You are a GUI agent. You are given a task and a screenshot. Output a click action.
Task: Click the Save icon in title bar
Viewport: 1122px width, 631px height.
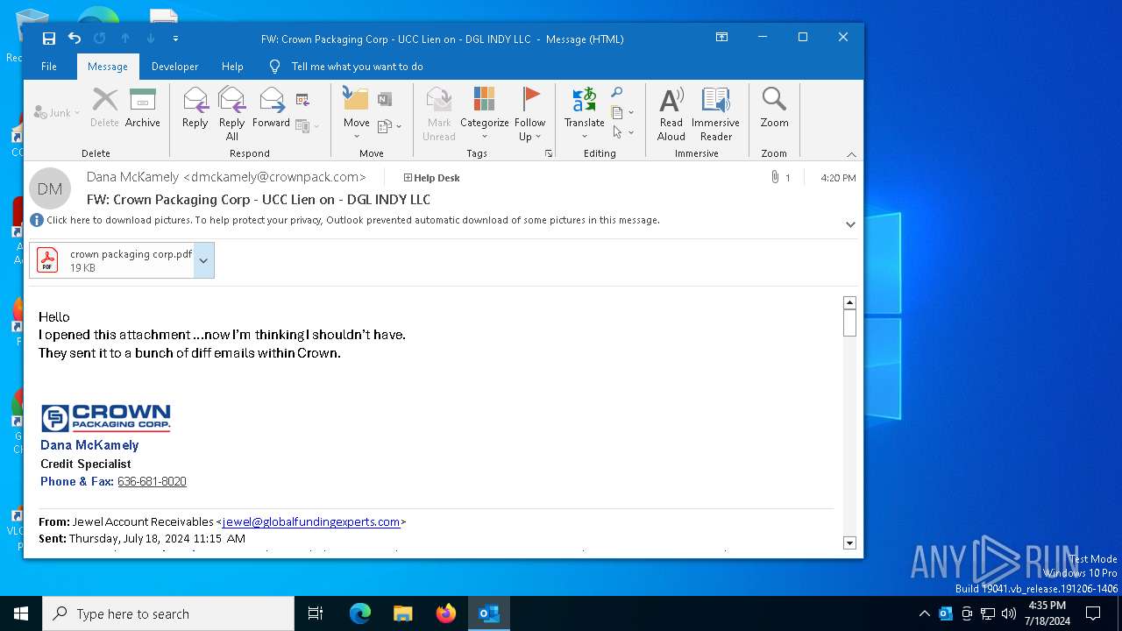coord(49,39)
